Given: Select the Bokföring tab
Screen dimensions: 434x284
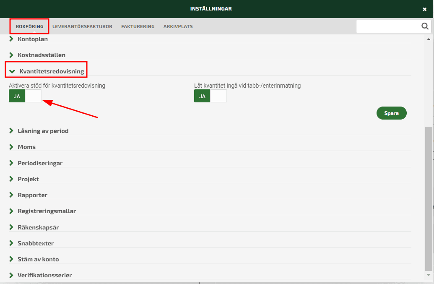Looking at the screenshot, I should (29, 26).
